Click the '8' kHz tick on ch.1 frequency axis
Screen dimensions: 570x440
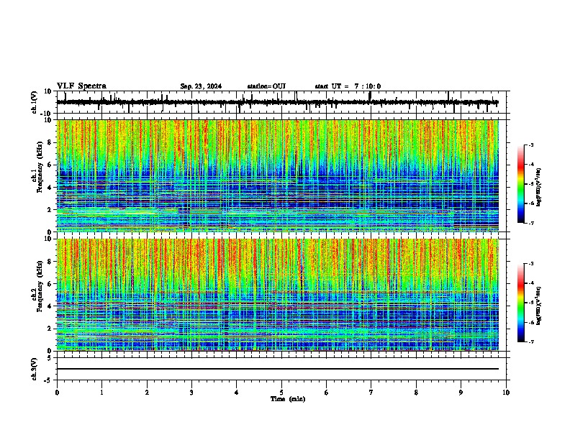click(x=50, y=142)
